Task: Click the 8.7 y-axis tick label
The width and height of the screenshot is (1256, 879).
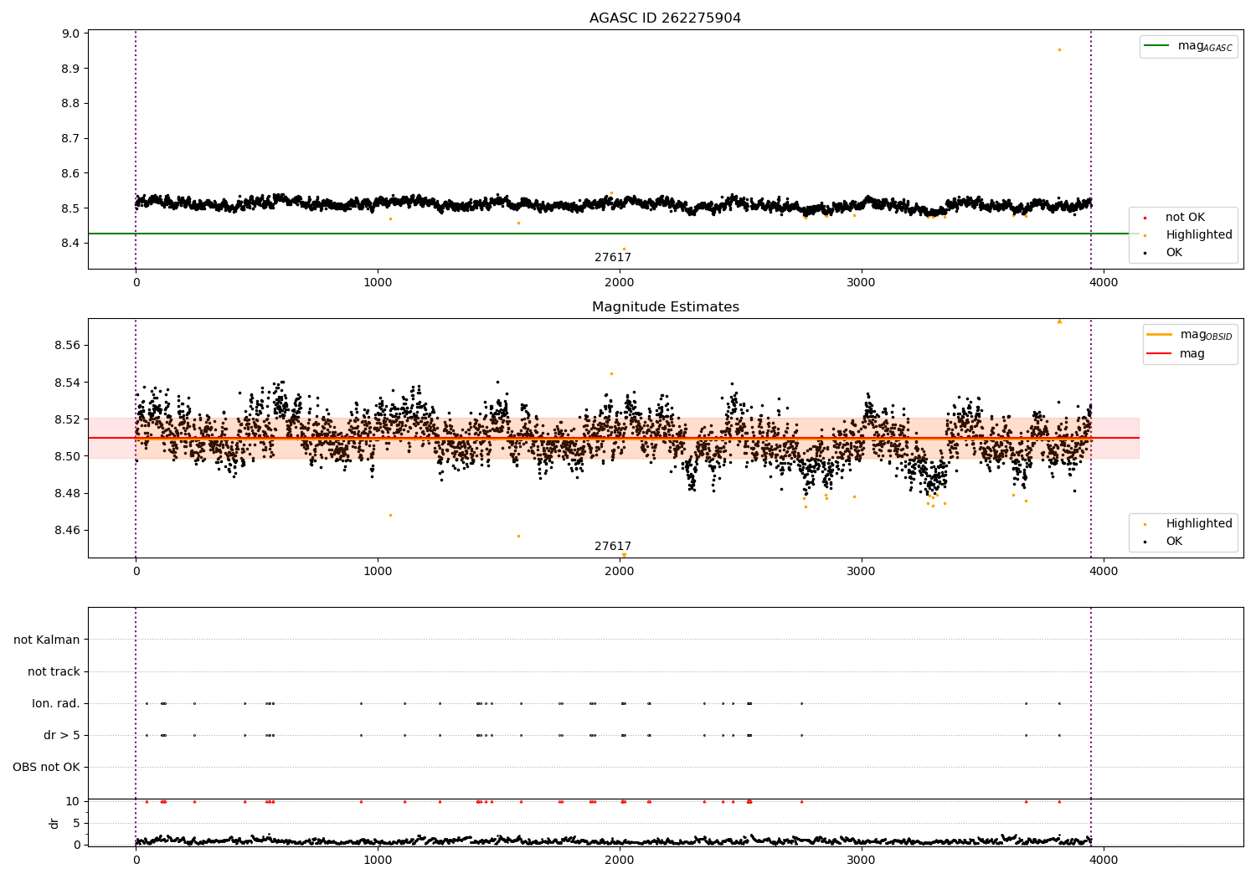Action: (x=70, y=139)
